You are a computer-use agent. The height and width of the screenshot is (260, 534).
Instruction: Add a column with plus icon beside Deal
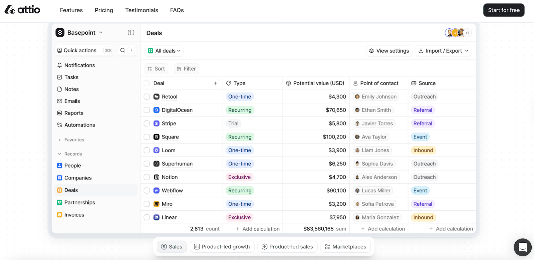click(216, 83)
